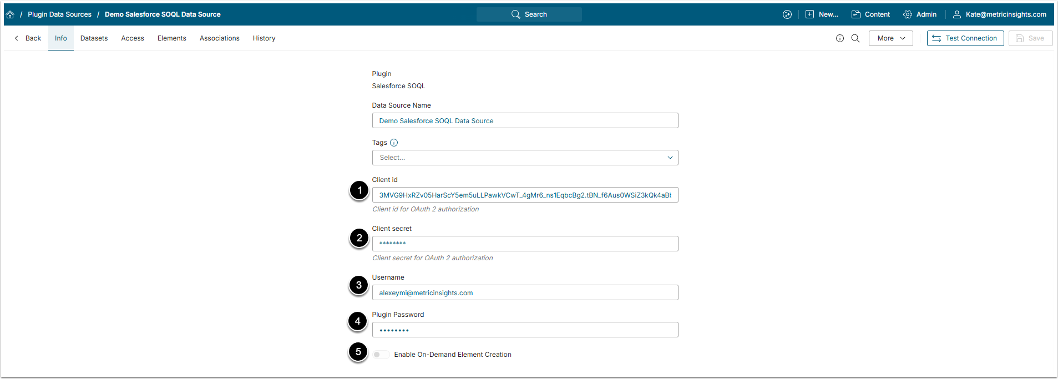Toggle Enable On-Demand Element Creation

[x=381, y=355]
